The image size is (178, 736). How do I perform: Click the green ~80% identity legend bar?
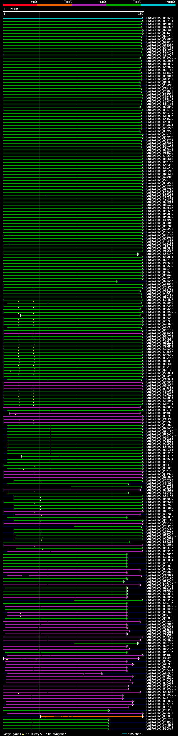(123, 5)
